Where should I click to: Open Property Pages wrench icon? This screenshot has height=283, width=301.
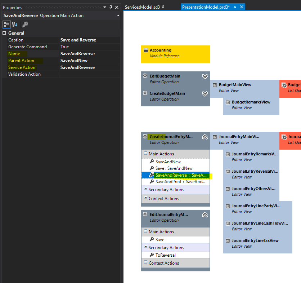tap(25, 25)
